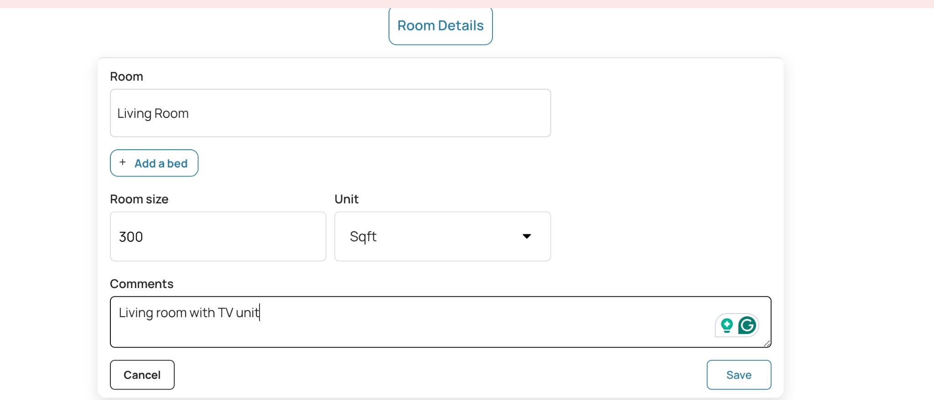Click the Room field label
Screen dimensions: 934x400
[x=126, y=76]
